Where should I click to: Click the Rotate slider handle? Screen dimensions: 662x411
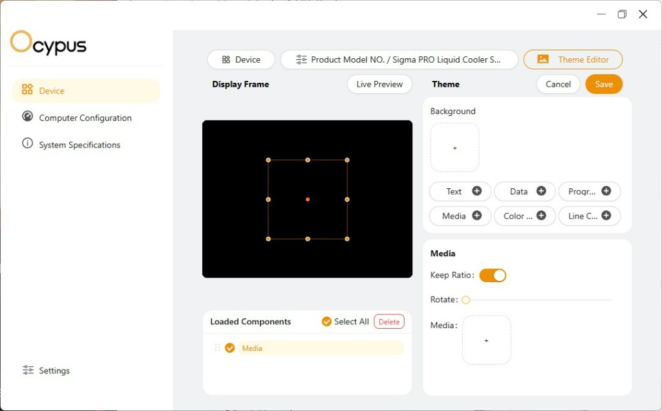tap(465, 300)
